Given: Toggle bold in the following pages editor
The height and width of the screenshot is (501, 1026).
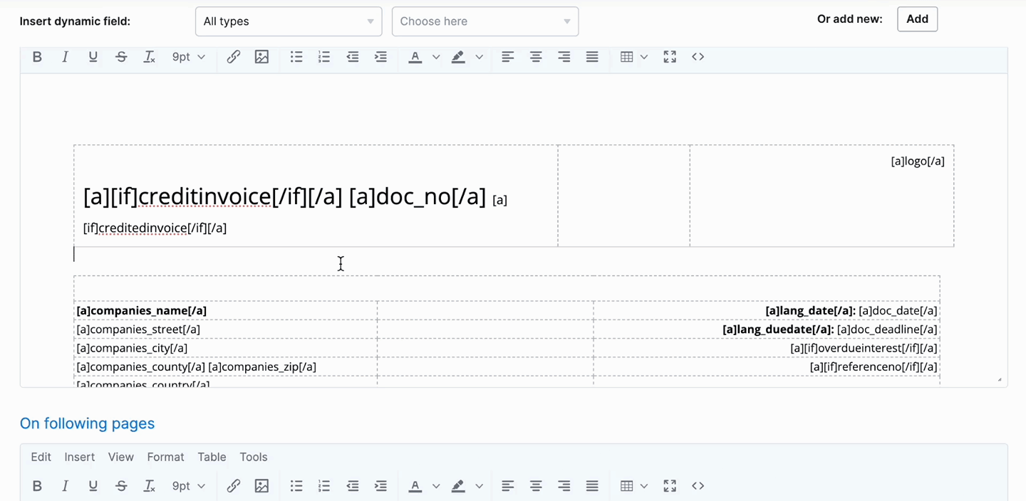Looking at the screenshot, I should [x=37, y=486].
